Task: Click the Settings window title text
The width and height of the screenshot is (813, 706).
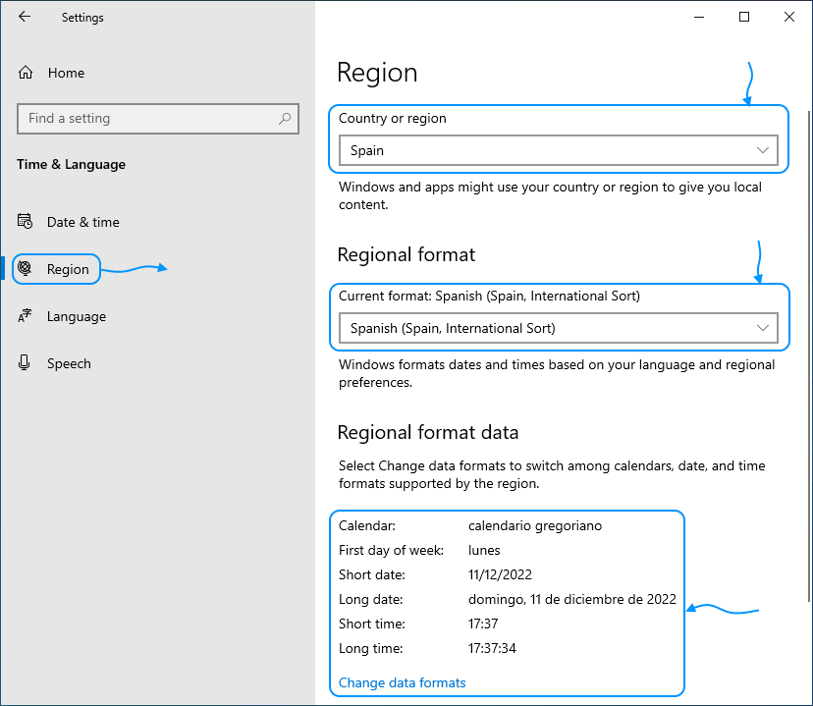Action: 82,17
